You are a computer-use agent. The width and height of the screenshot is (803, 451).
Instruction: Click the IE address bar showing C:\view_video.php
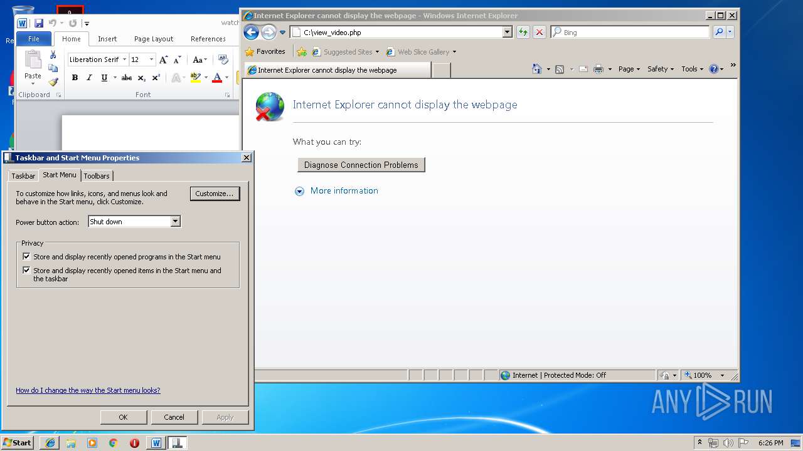click(x=396, y=32)
